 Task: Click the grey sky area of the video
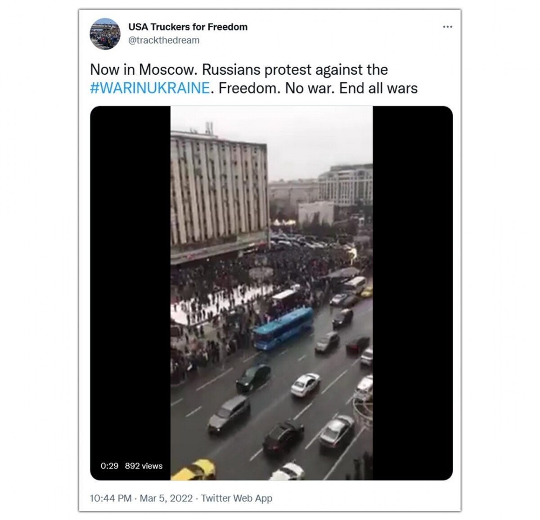coord(315,140)
